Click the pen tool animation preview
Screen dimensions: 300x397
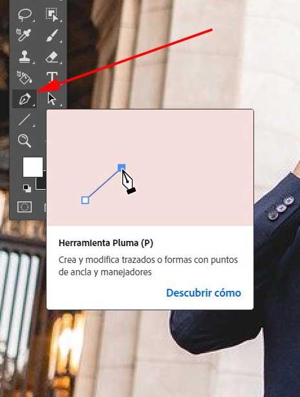[x=150, y=168]
